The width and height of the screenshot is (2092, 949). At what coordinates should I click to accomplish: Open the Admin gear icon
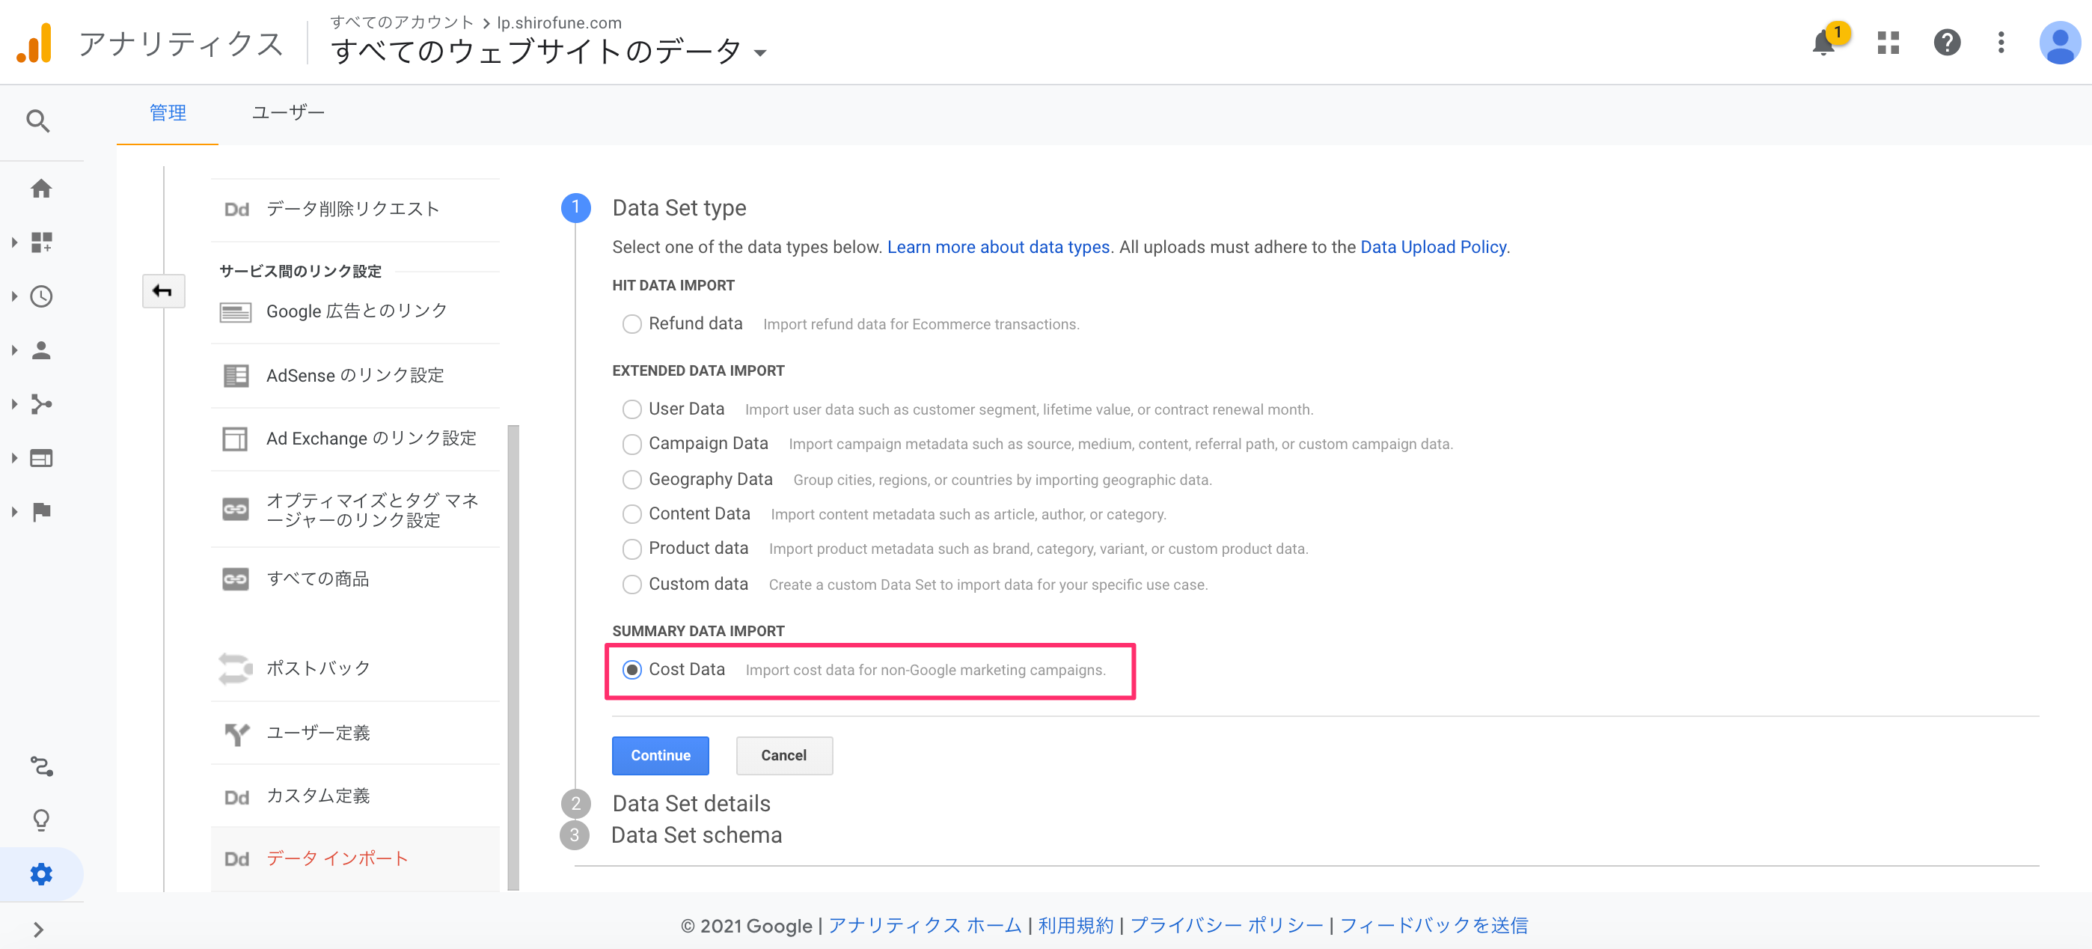coord(41,874)
